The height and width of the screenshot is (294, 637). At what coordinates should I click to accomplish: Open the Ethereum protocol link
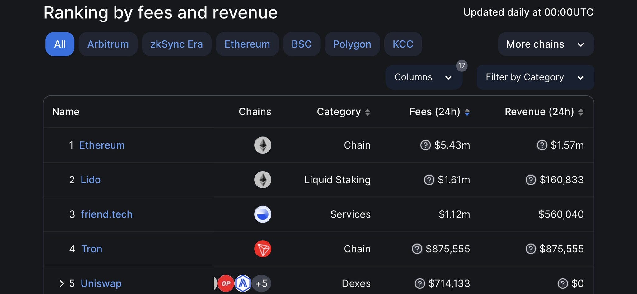[102, 145]
